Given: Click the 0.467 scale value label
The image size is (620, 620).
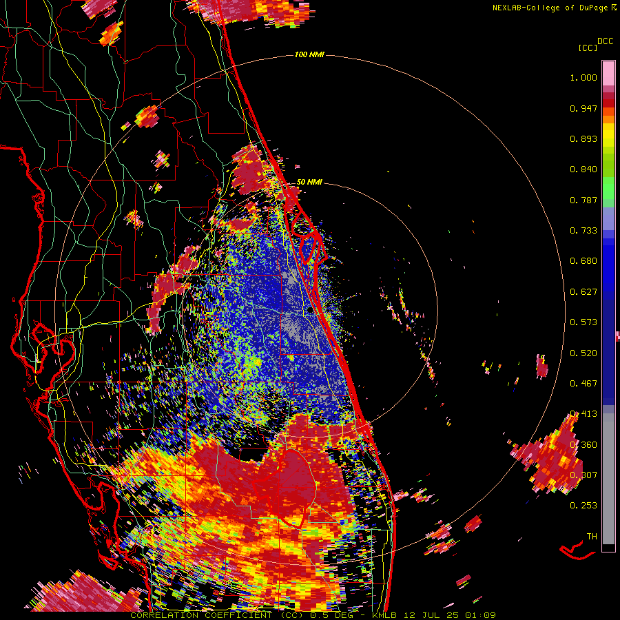Looking at the screenshot, I should [x=583, y=384].
